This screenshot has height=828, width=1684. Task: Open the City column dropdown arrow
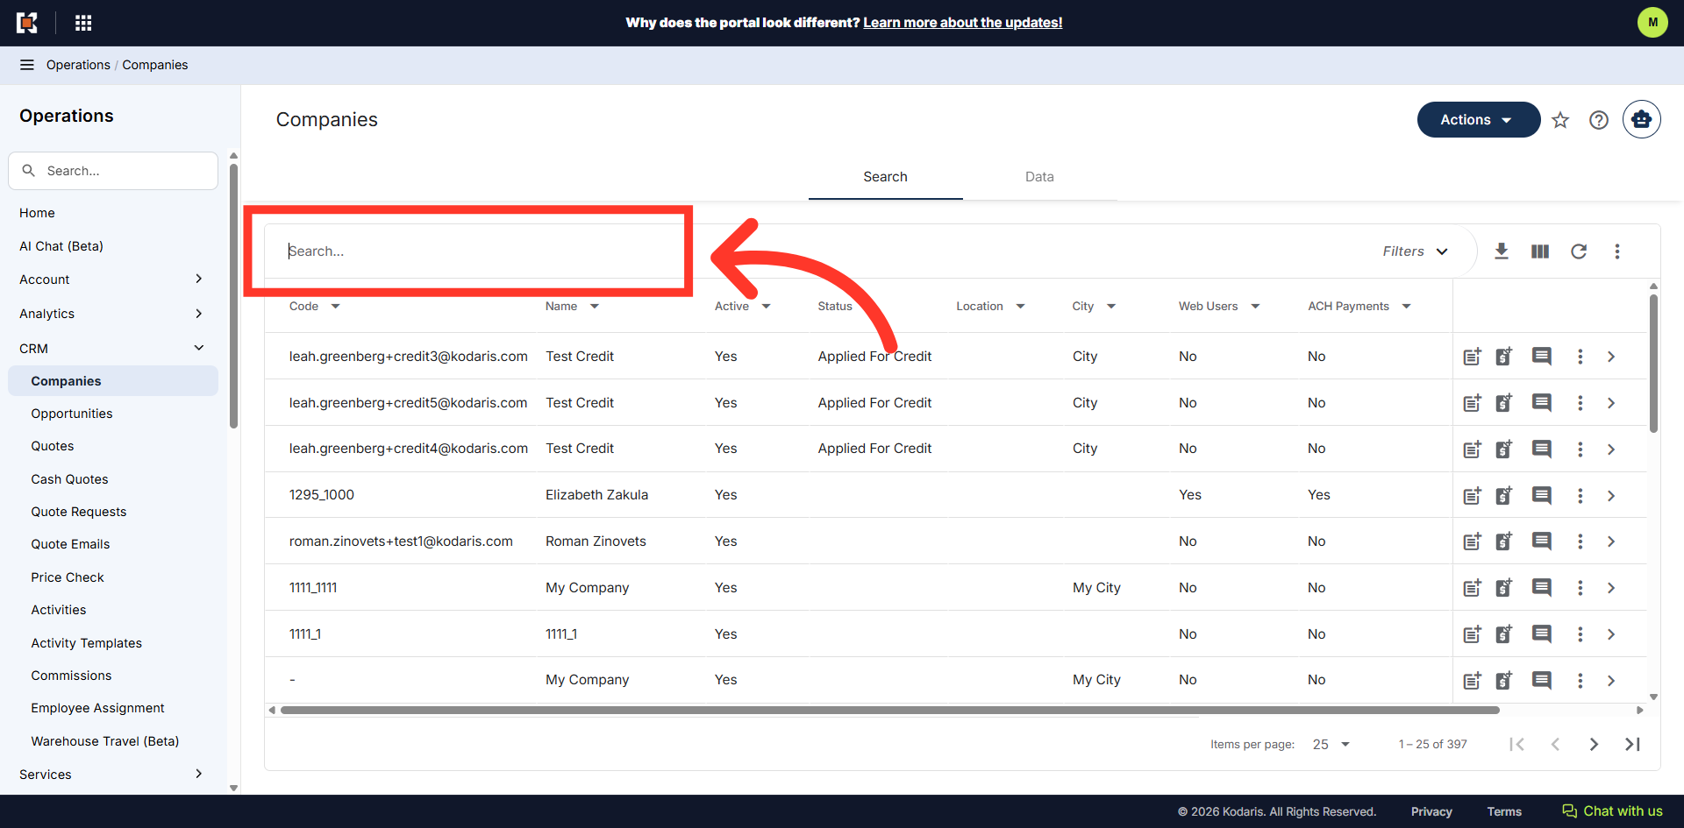point(1111,307)
